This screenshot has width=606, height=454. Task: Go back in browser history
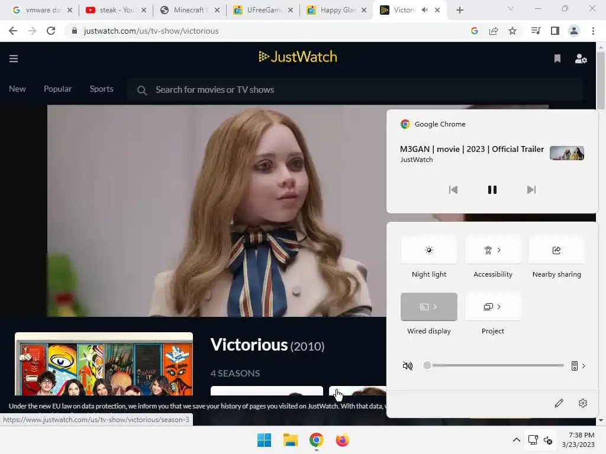(13, 31)
